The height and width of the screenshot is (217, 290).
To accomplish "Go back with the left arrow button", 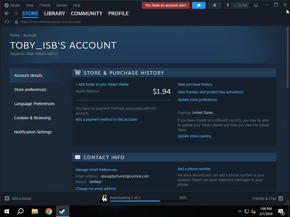I will [x=7, y=13].
